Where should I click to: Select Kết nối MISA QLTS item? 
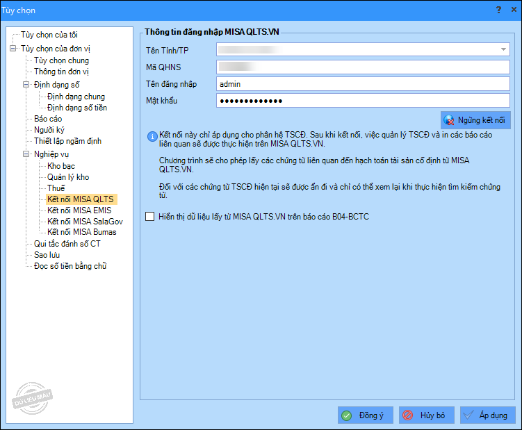click(80, 199)
